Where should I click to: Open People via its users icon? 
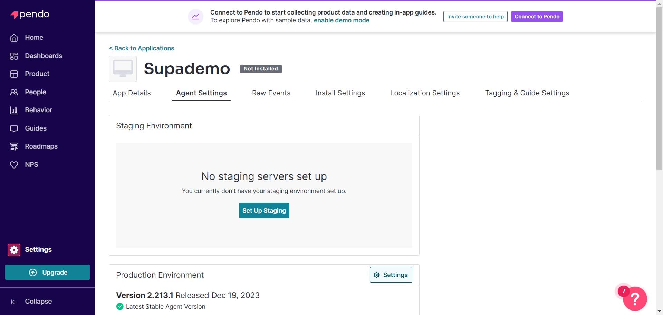[14, 92]
